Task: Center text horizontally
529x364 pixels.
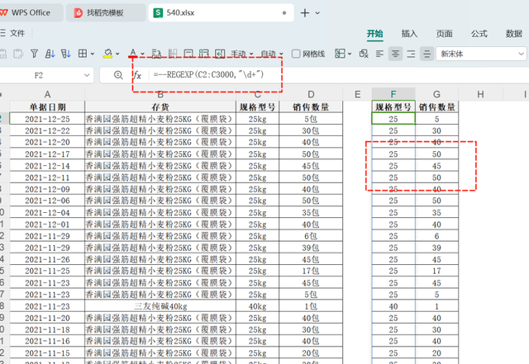Action: [395, 54]
